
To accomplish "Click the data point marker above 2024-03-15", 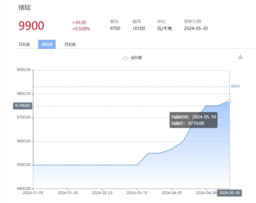I will coord(137,165).
